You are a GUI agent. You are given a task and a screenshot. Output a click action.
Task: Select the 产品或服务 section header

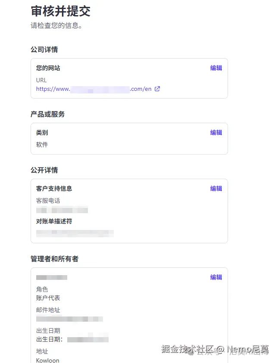click(x=47, y=114)
